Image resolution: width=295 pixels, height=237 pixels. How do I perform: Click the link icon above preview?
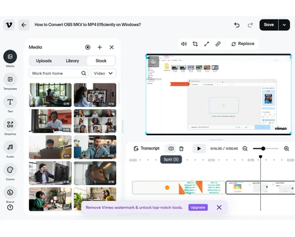218,44
